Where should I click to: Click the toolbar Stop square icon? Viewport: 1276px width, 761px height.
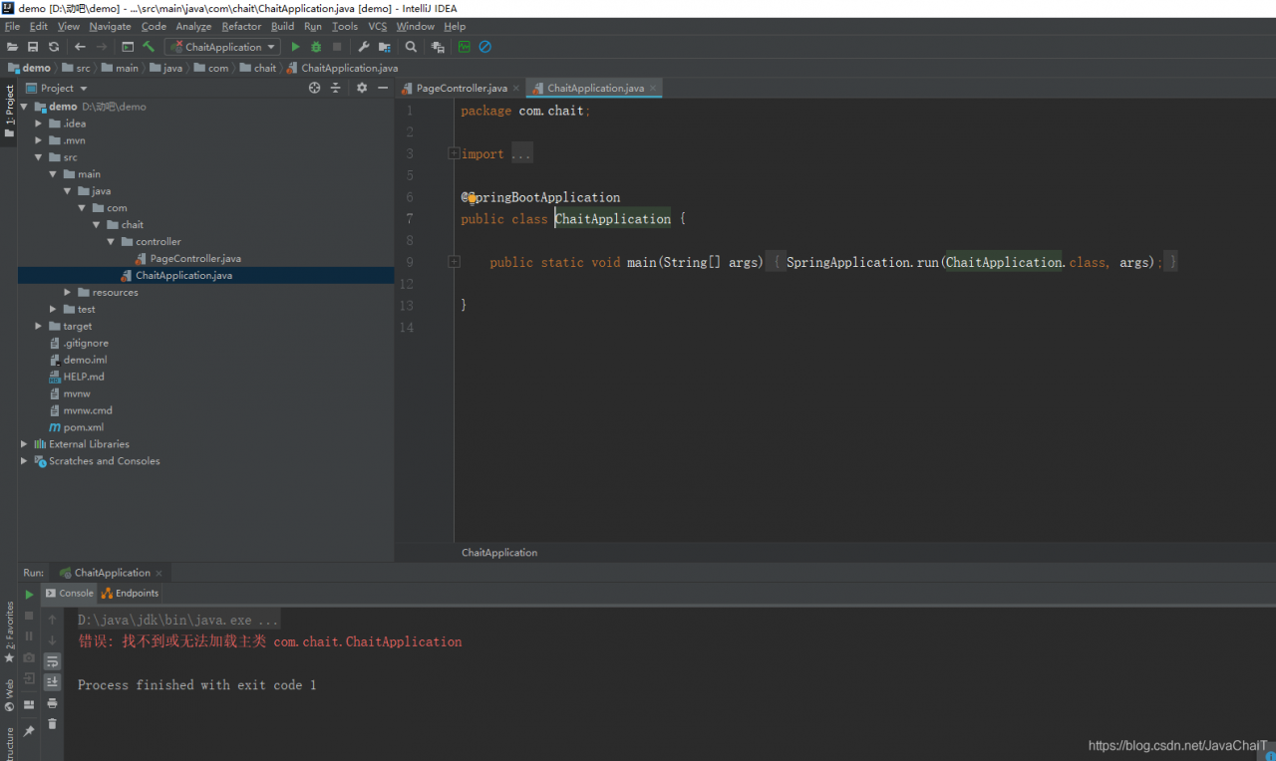coord(337,47)
